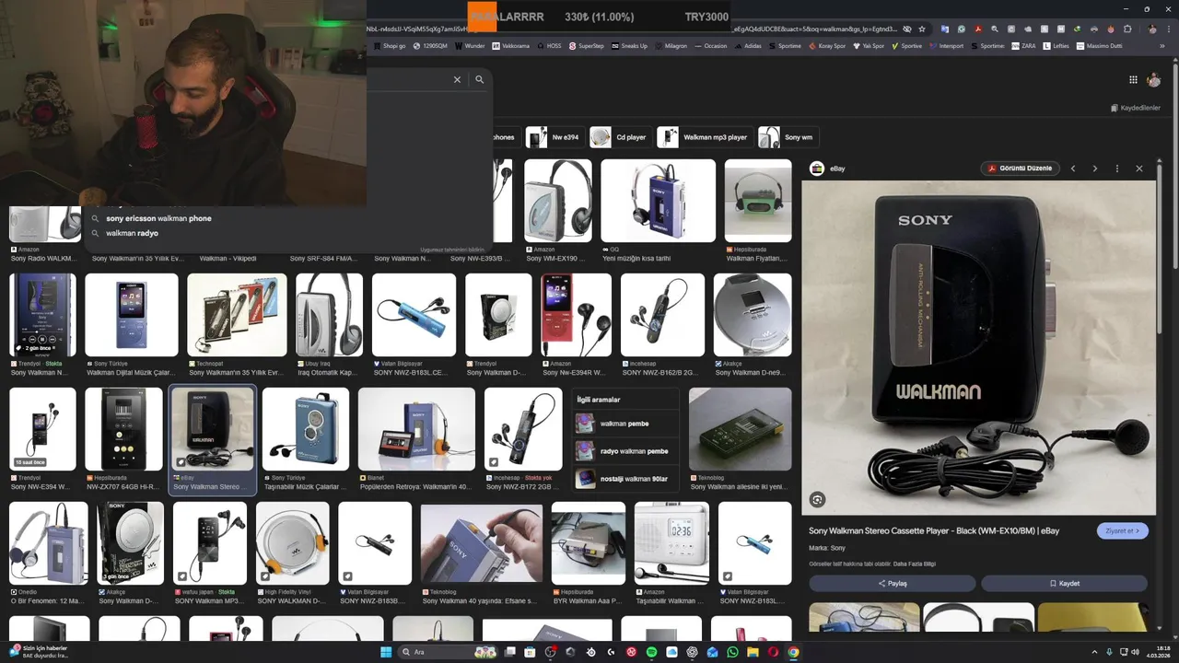
Task: Open the three-dot menu in preview panel
Action: coord(1117,169)
